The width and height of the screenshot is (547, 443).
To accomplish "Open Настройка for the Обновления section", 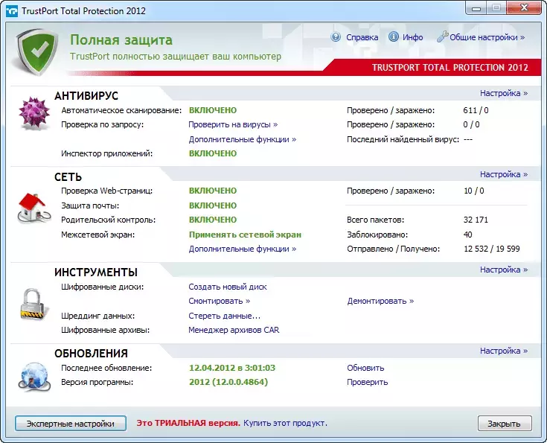I will 504,351.
